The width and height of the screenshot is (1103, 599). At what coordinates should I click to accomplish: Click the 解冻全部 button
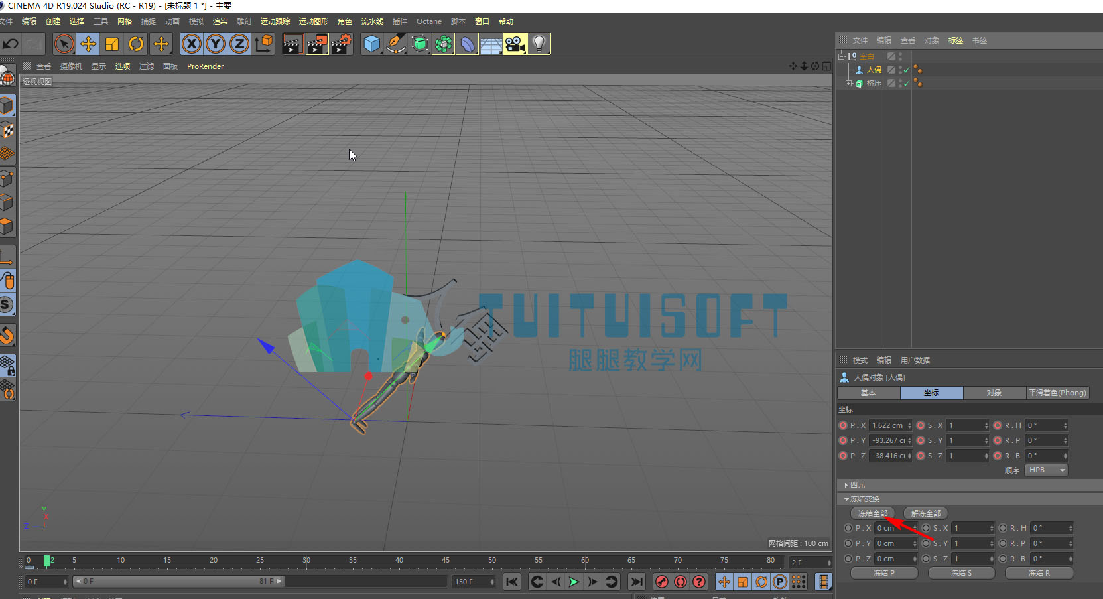pos(926,513)
